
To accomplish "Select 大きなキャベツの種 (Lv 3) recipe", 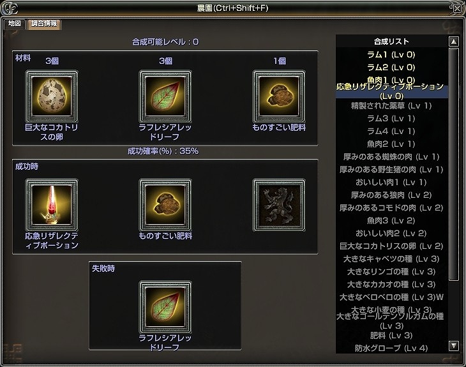I will tap(391, 259).
